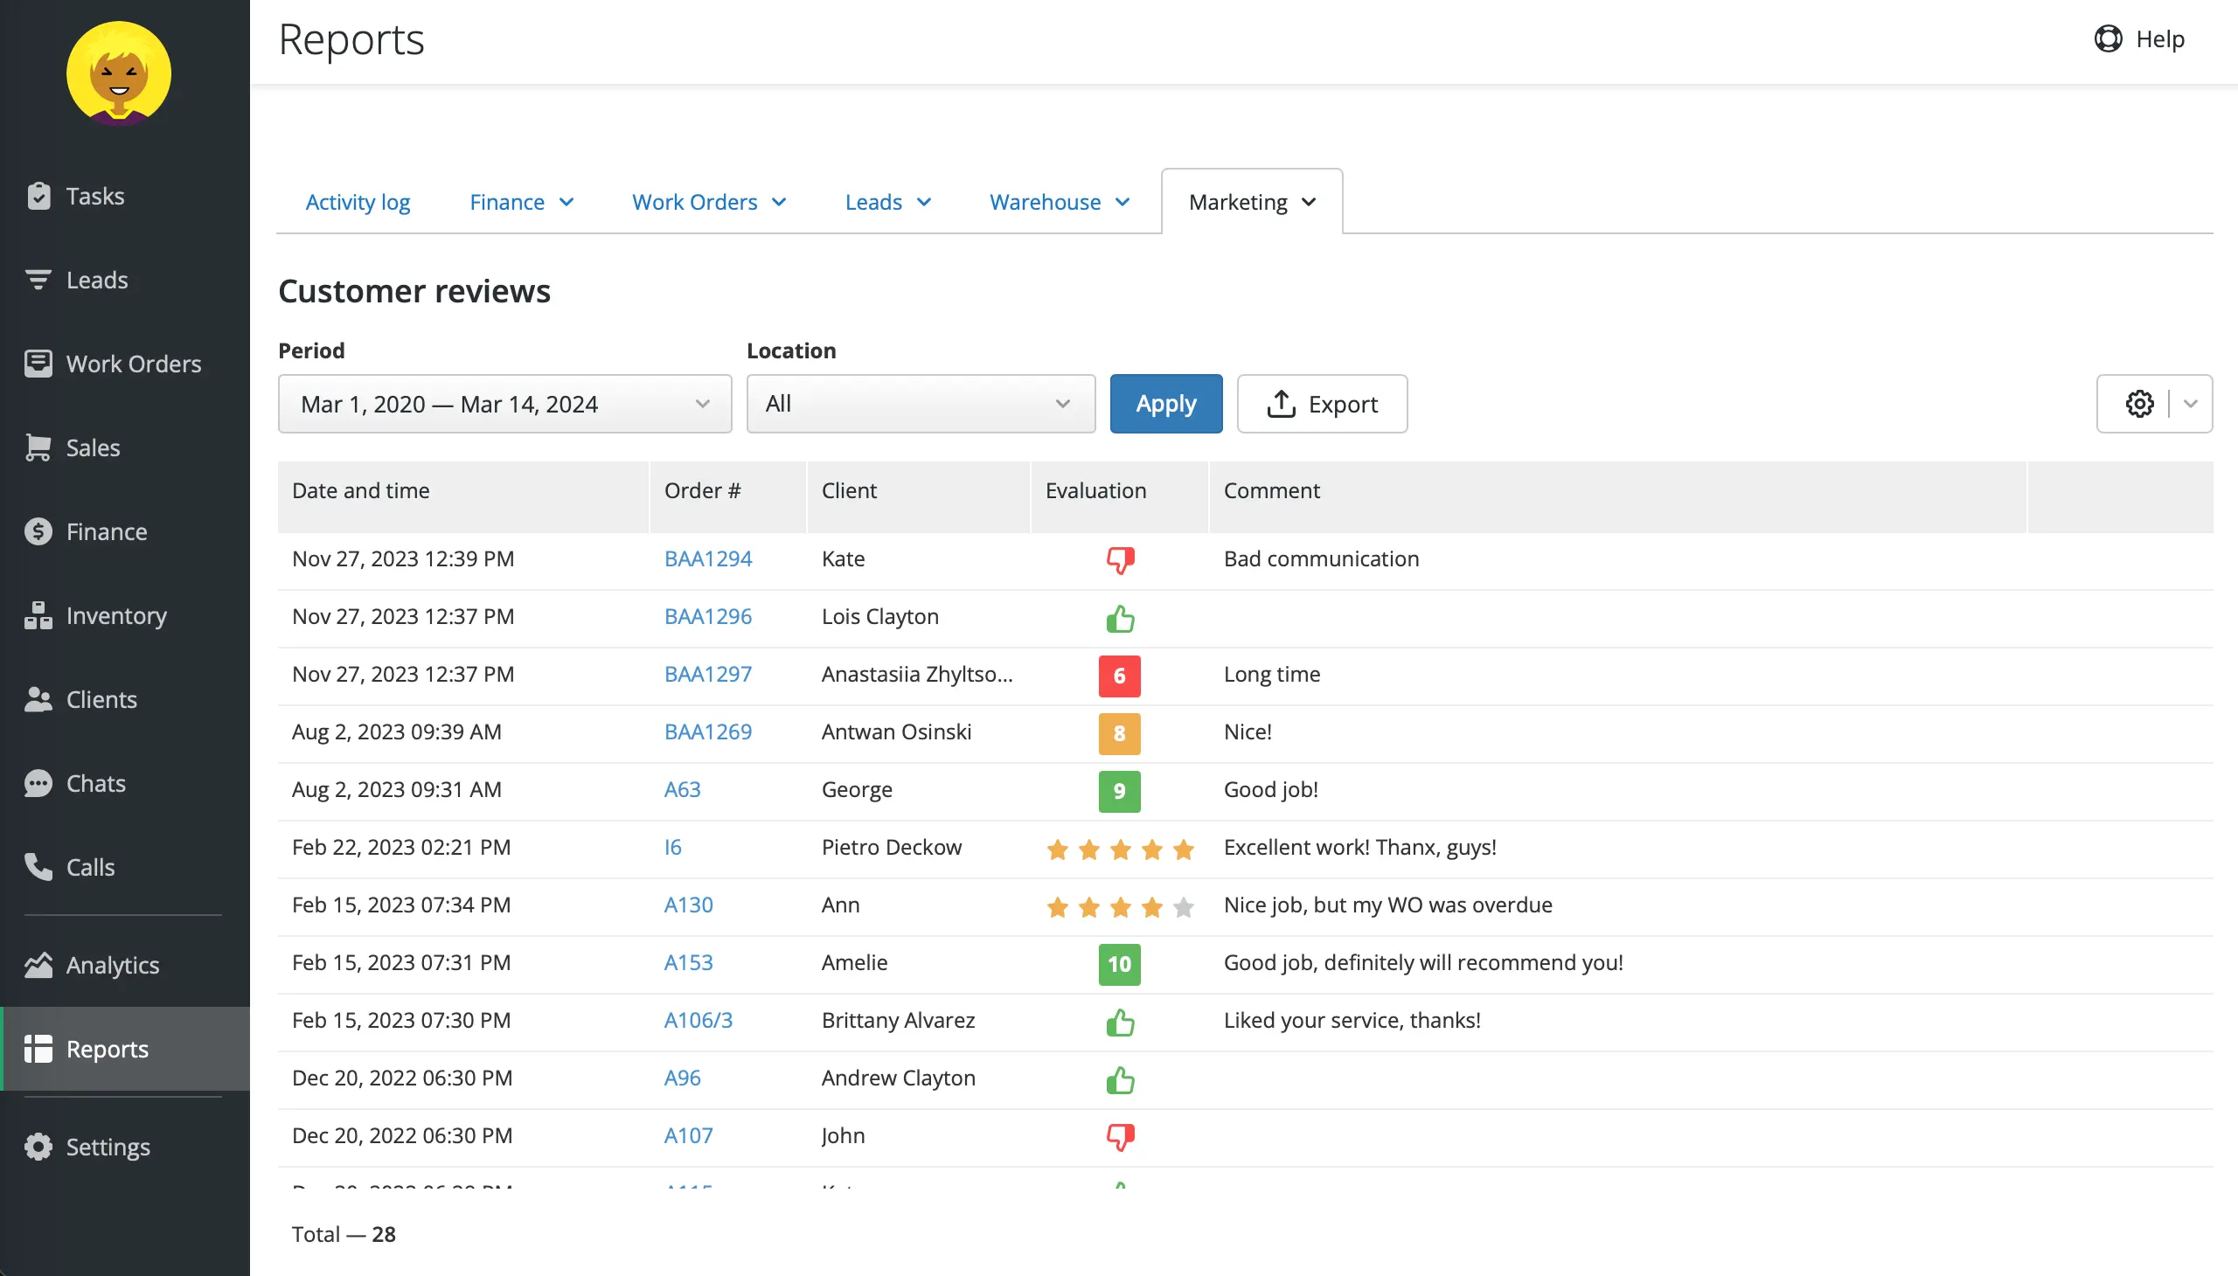Image resolution: width=2238 pixels, height=1276 pixels.
Task: Click the Inventory boxes icon
Action: (38, 615)
